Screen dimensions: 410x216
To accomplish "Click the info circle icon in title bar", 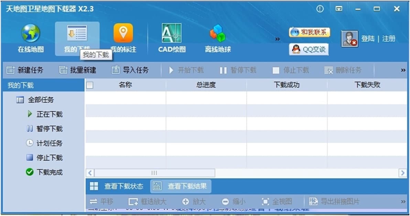I will 320,9.
